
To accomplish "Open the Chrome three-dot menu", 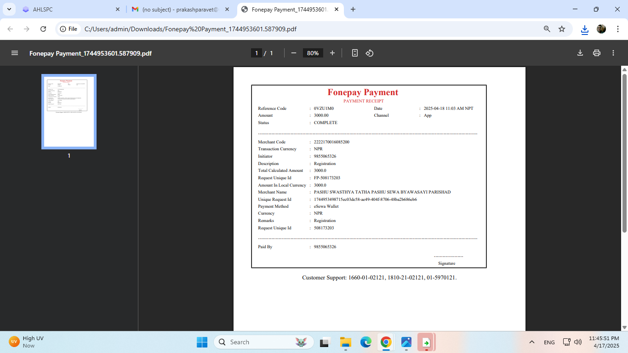I will (x=617, y=29).
